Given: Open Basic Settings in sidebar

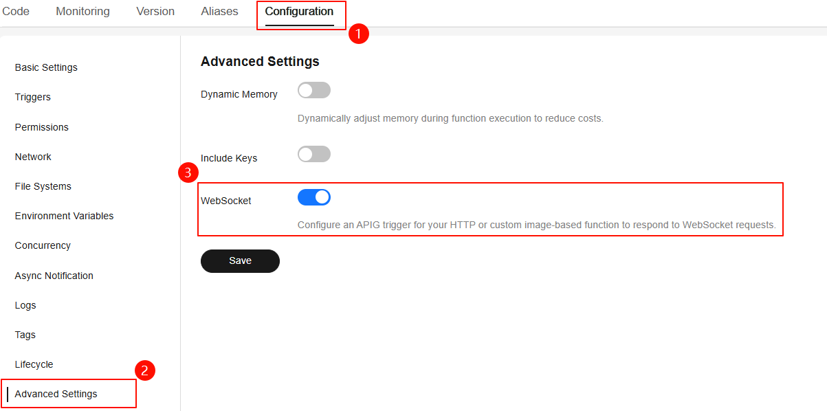Looking at the screenshot, I should click(46, 67).
